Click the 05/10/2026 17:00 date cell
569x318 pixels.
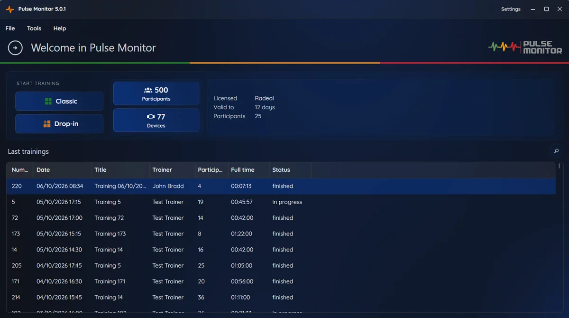click(59, 218)
